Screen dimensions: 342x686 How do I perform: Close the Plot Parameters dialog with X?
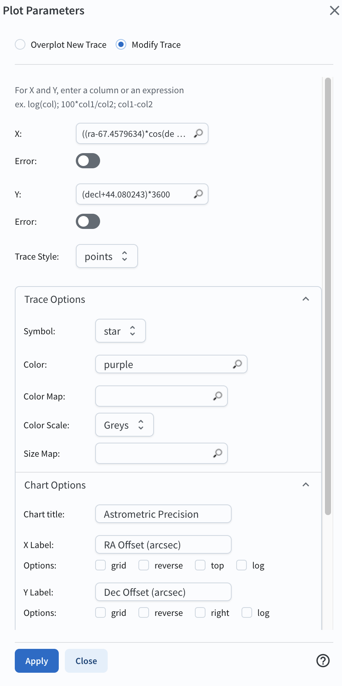pos(334,11)
